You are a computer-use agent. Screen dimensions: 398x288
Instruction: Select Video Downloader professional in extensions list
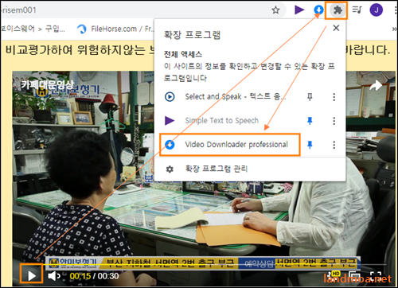click(229, 145)
